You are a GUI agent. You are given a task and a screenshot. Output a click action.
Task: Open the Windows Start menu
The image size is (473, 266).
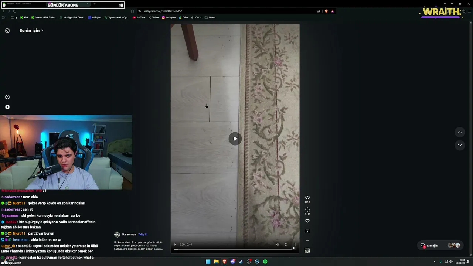[208, 262]
